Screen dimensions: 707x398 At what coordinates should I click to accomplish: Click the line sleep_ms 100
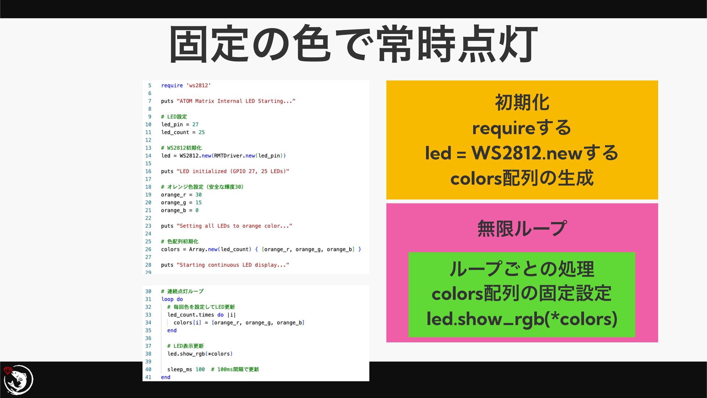pyautogui.click(x=186, y=369)
